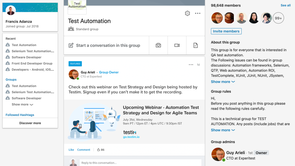The height and width of the screenshot is (166, 295).
Task: Open Software Developer under Recent
Action: pyautogui.click(x=26, y=57)
